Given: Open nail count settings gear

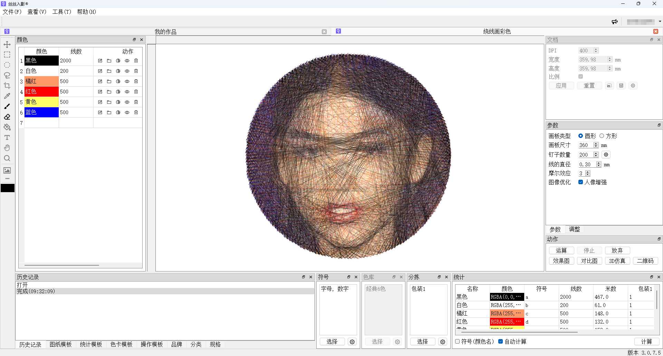Looking at the screenshot, I should [606, 155].
